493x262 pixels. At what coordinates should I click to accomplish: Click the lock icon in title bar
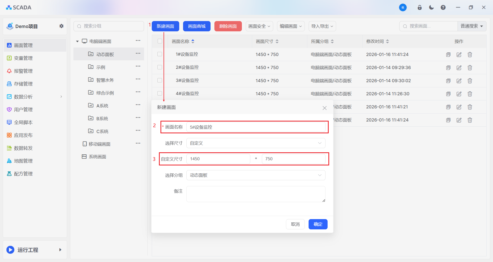[x=420, y=7]
